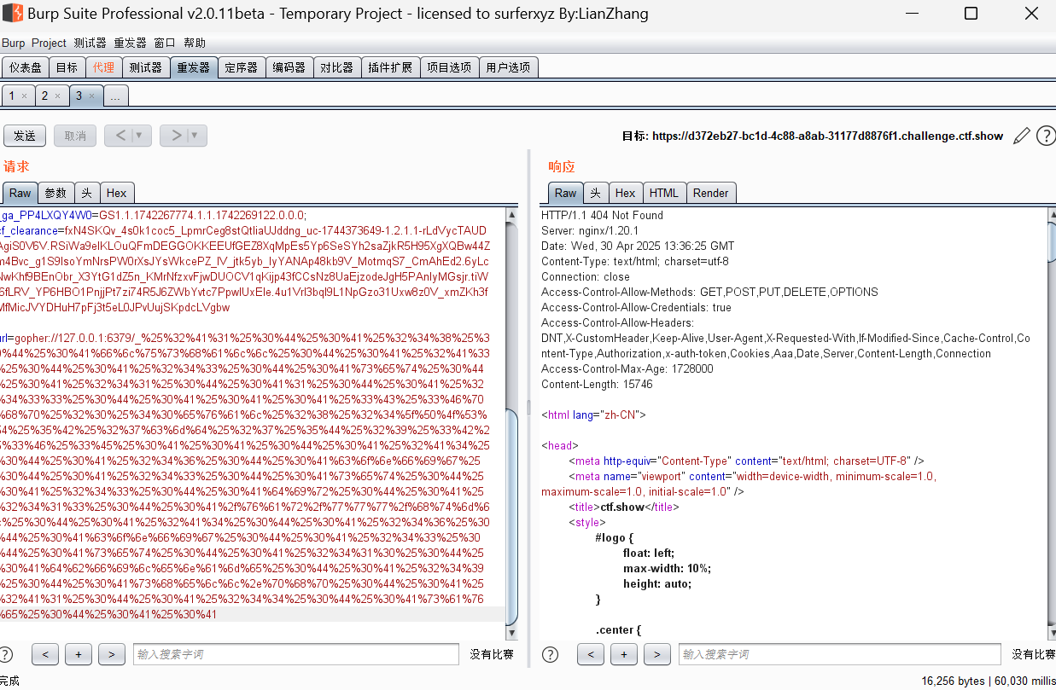Click response scrollbar down arrow
The width and height of the screenshot is (1056, 690).
pyautogui.click(x=1051, y=633)
